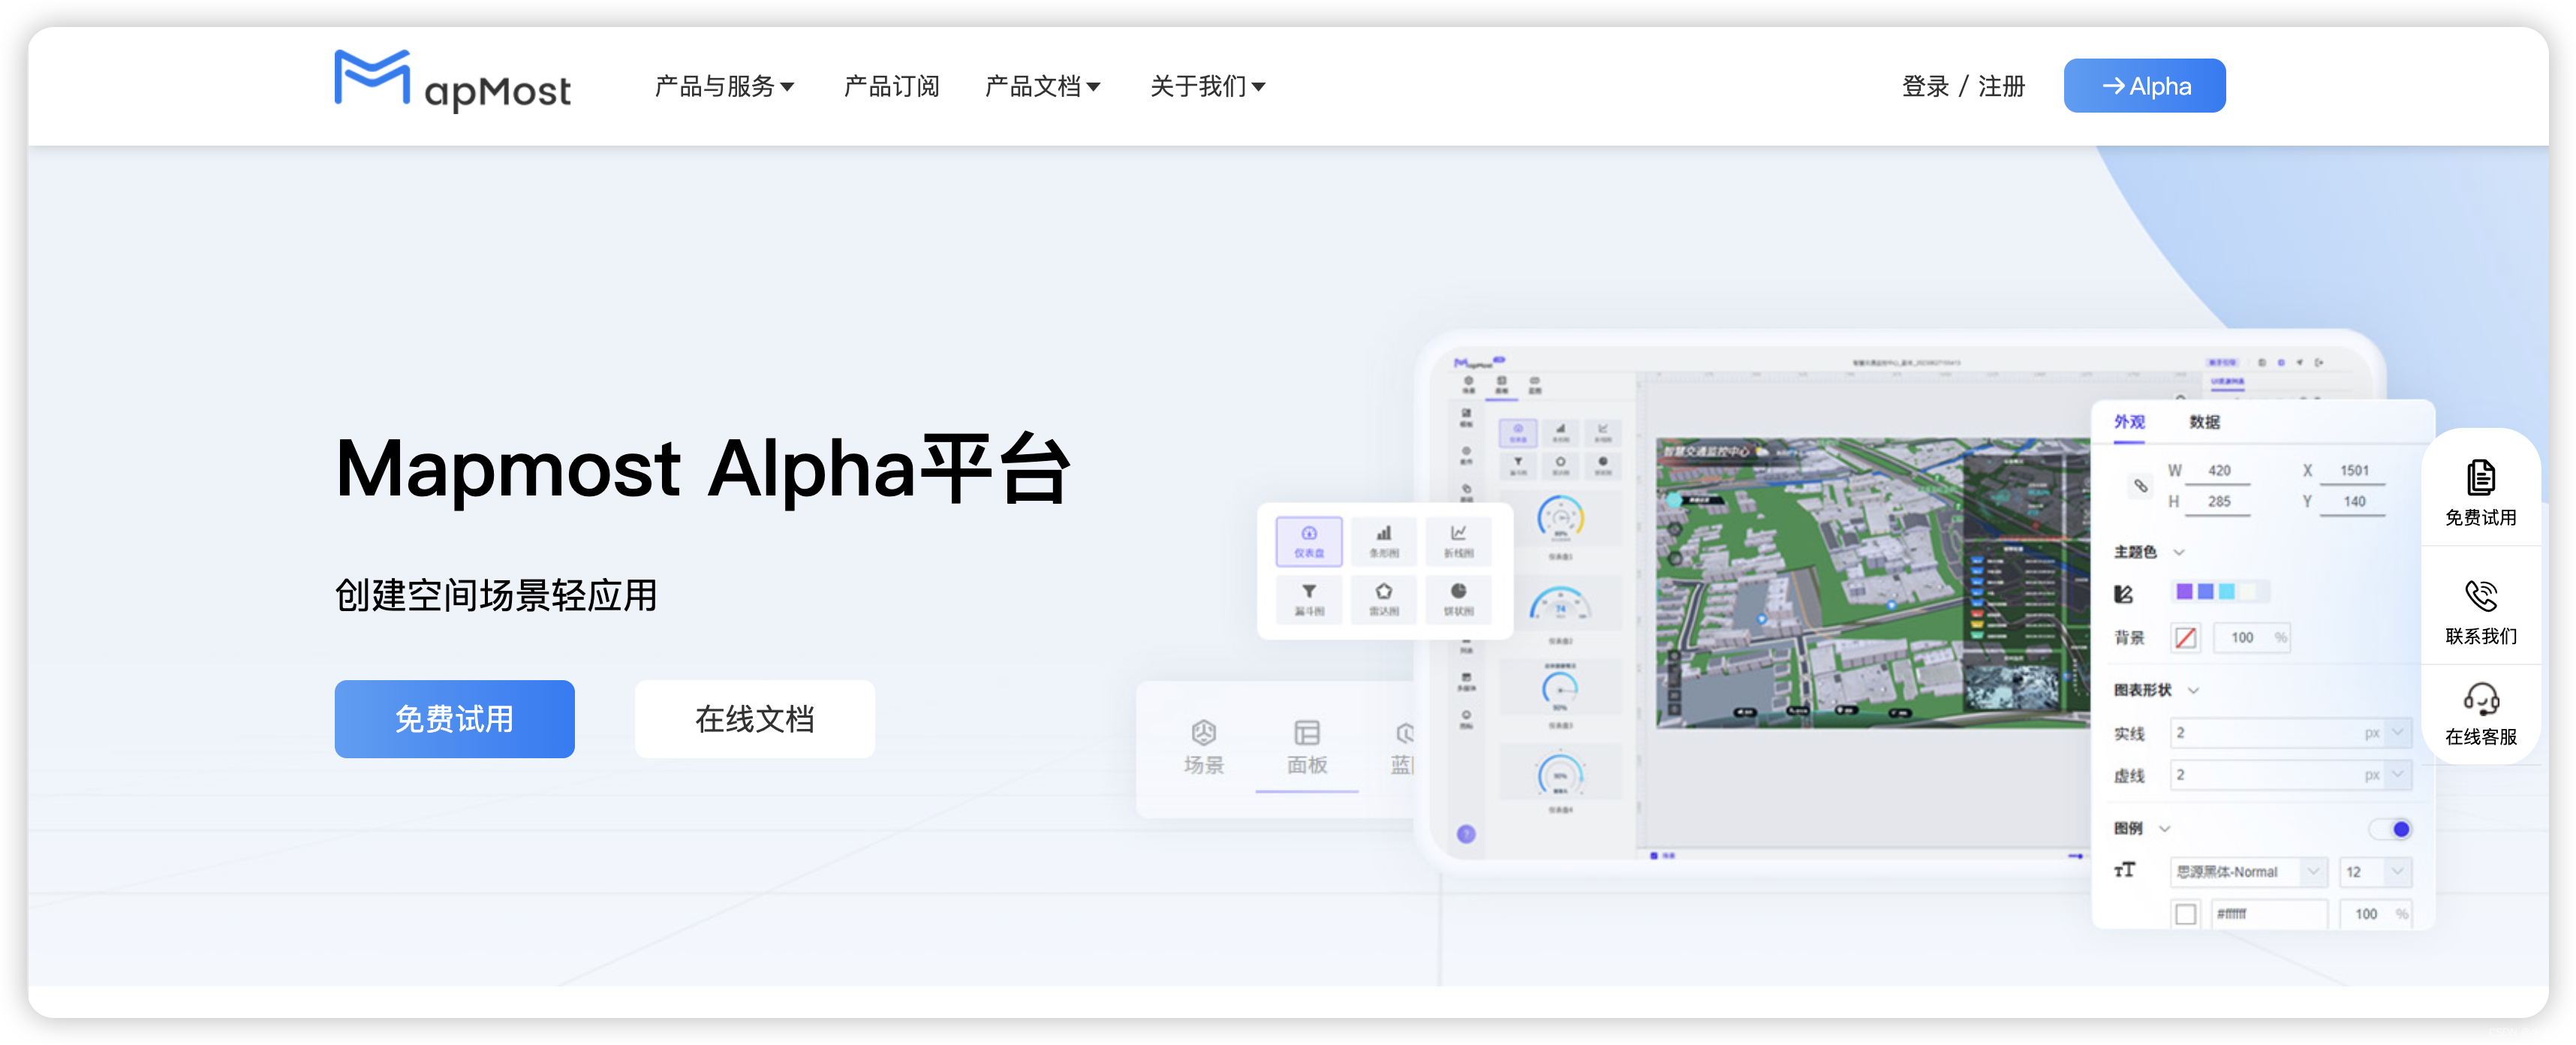Click the white font color swatch
The height and width of the screenshot is (1045, 2576).
(2186, 914)
